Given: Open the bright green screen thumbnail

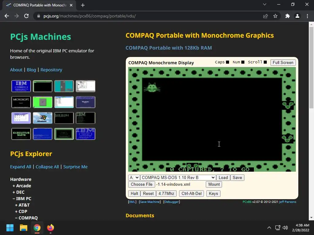Looking at the screenshot, I should coord(43,102).
